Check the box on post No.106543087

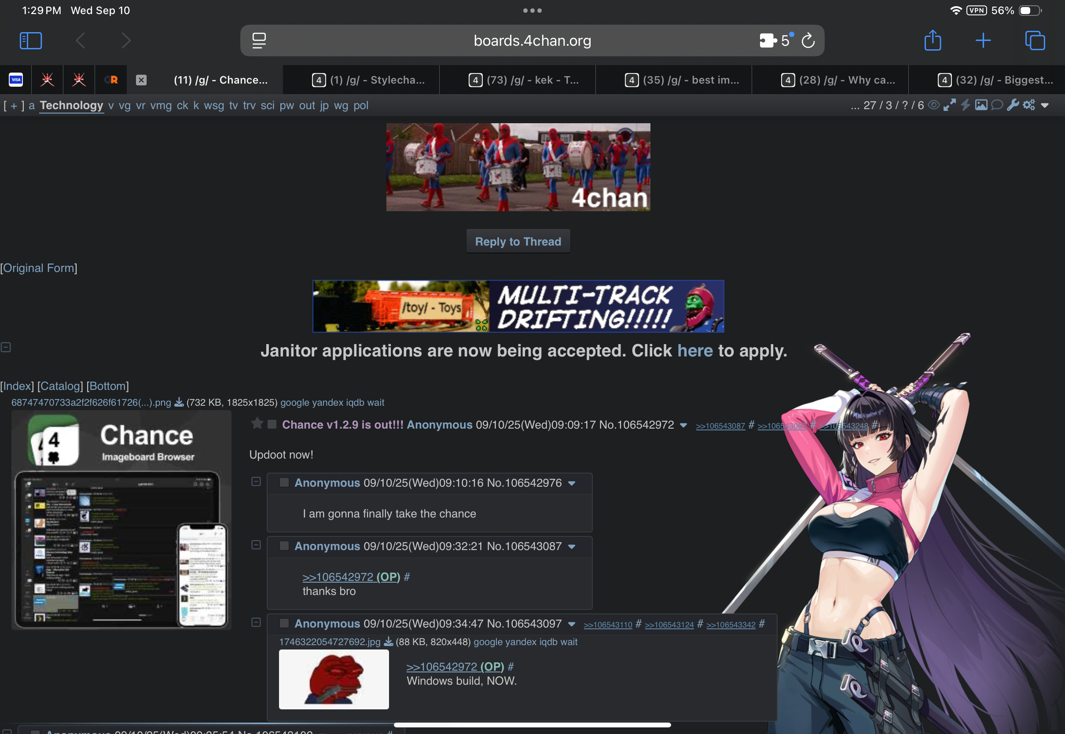(x=284, y=546)
